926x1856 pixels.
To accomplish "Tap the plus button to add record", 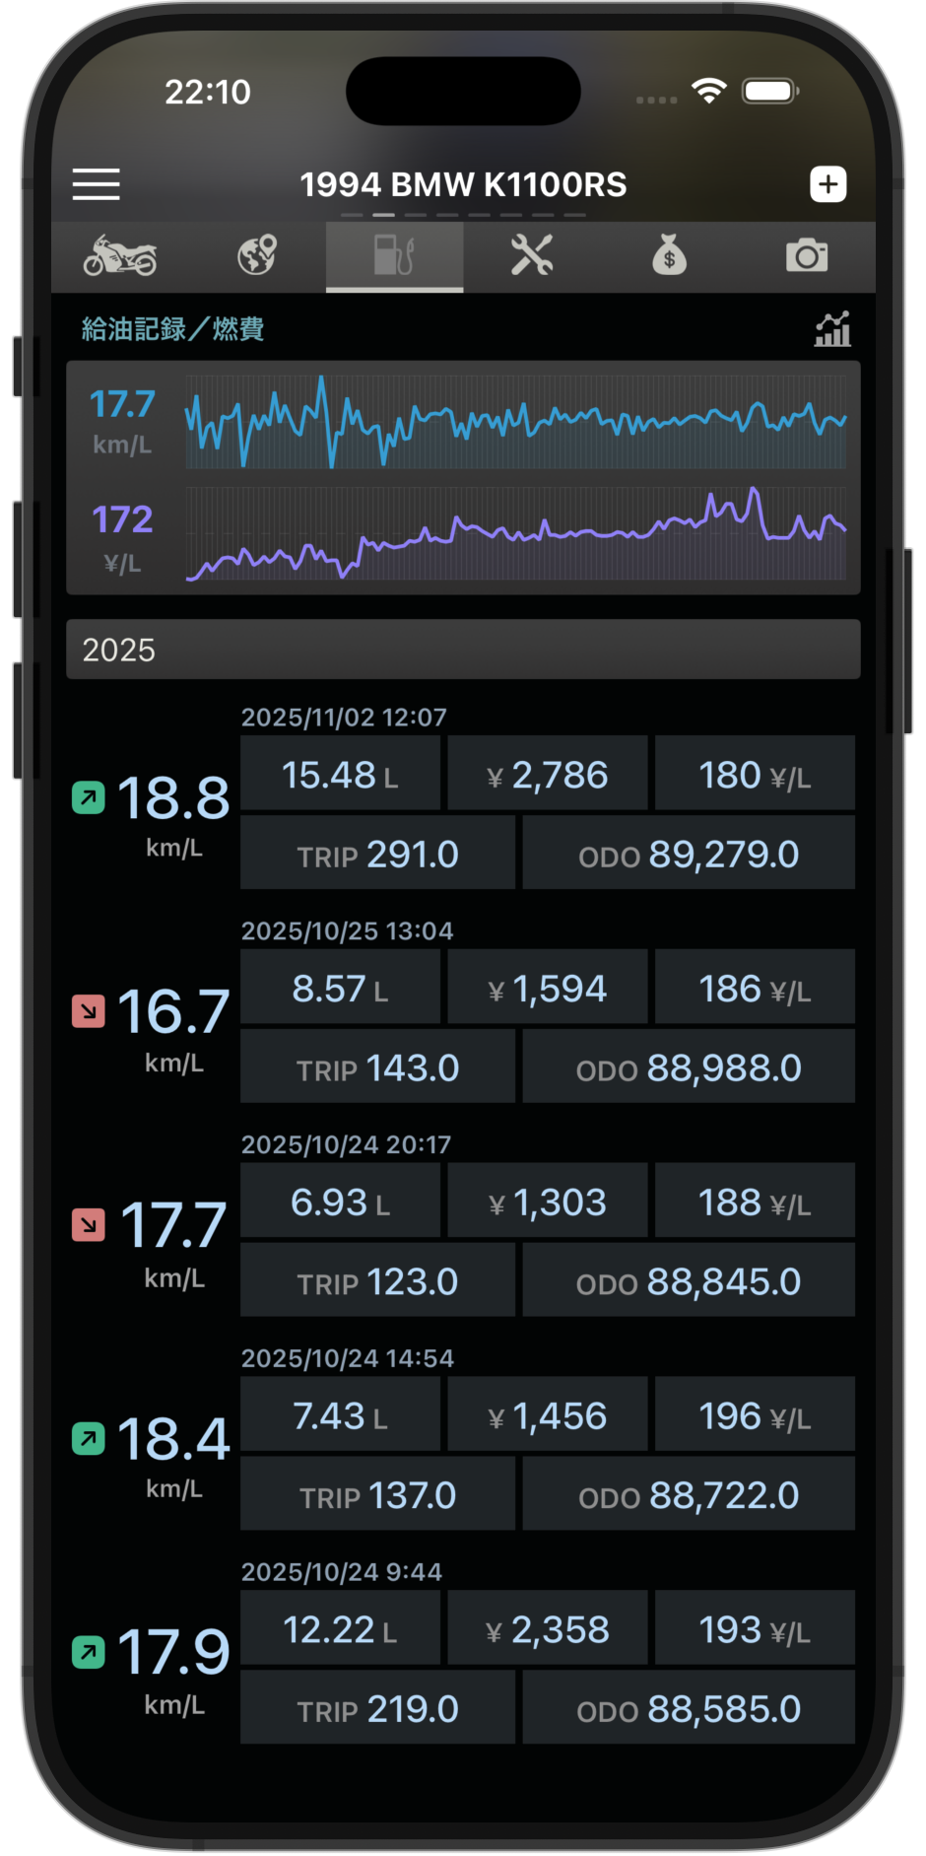I will click(827, 184).
